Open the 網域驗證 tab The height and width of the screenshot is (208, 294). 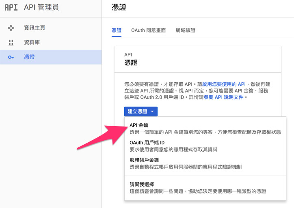pyautogui.click(x=185, y=30)
